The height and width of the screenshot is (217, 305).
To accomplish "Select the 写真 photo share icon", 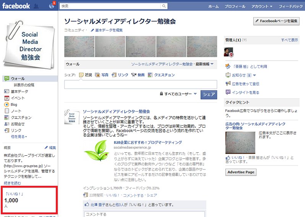I will click(x=97, y=75).
